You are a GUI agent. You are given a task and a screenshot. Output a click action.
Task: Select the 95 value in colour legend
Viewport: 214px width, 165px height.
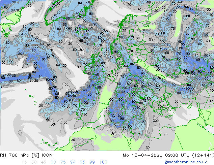82,162
